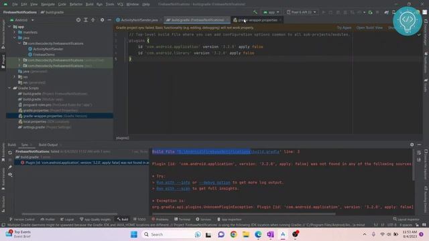
Task: Open Terminal tool window
Action: point(182,219)
